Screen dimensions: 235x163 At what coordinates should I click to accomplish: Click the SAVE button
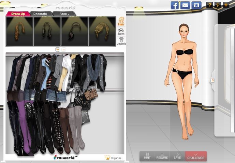point(177,156)
